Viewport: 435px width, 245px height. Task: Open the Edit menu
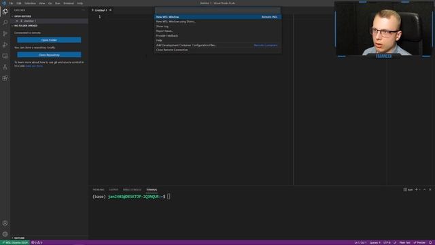pyautogui.click(x=19, y=3)
